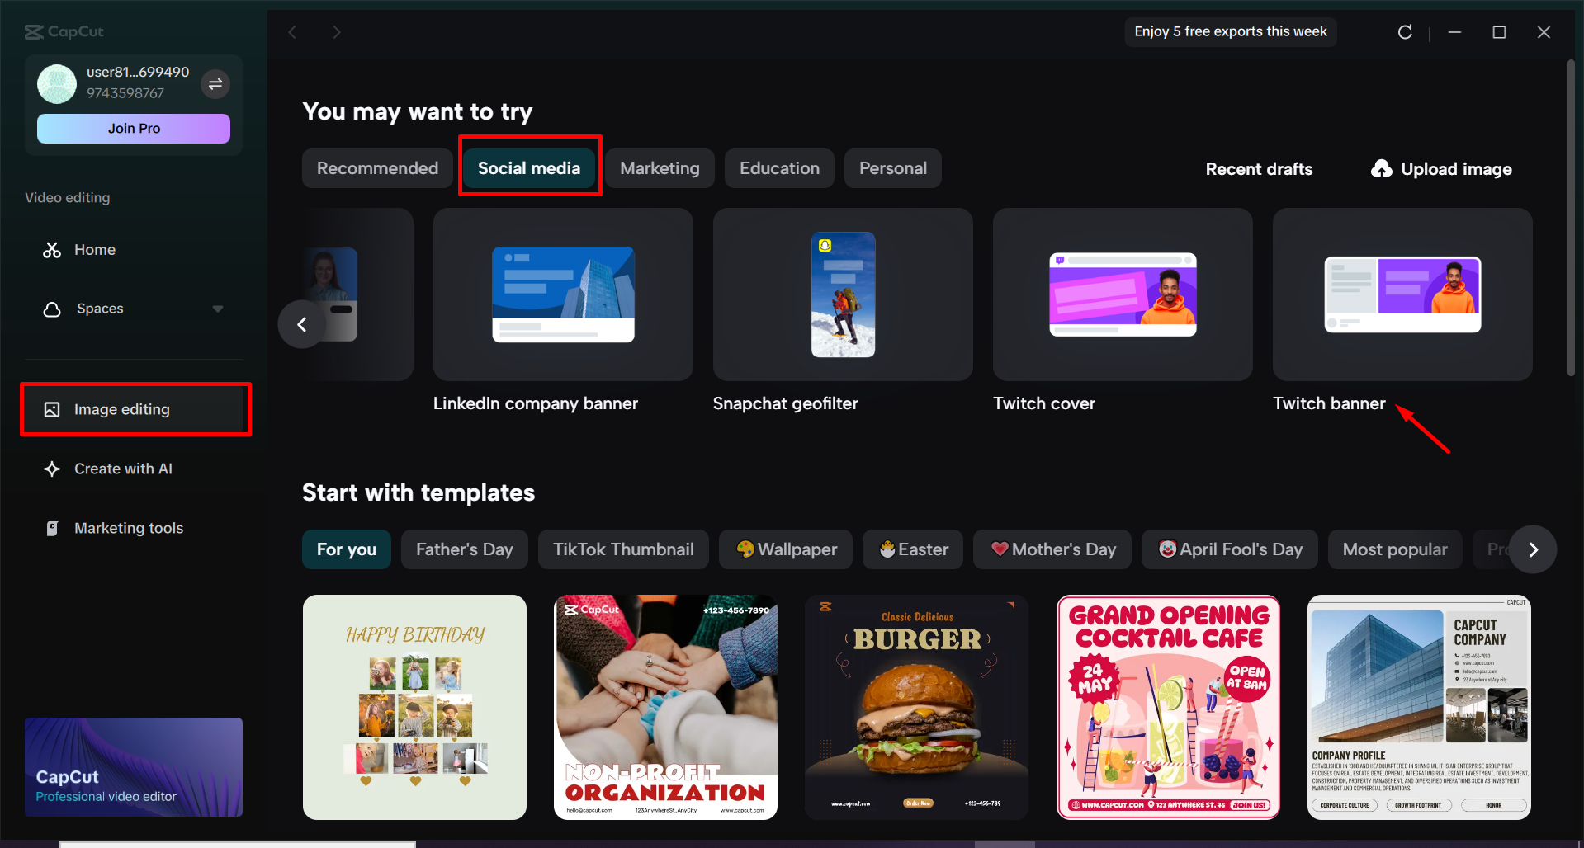Image resolution: width=1584 pixels, height=848 pixels.
Task: Click the profile avatar picture
Action: pos(56,84)
